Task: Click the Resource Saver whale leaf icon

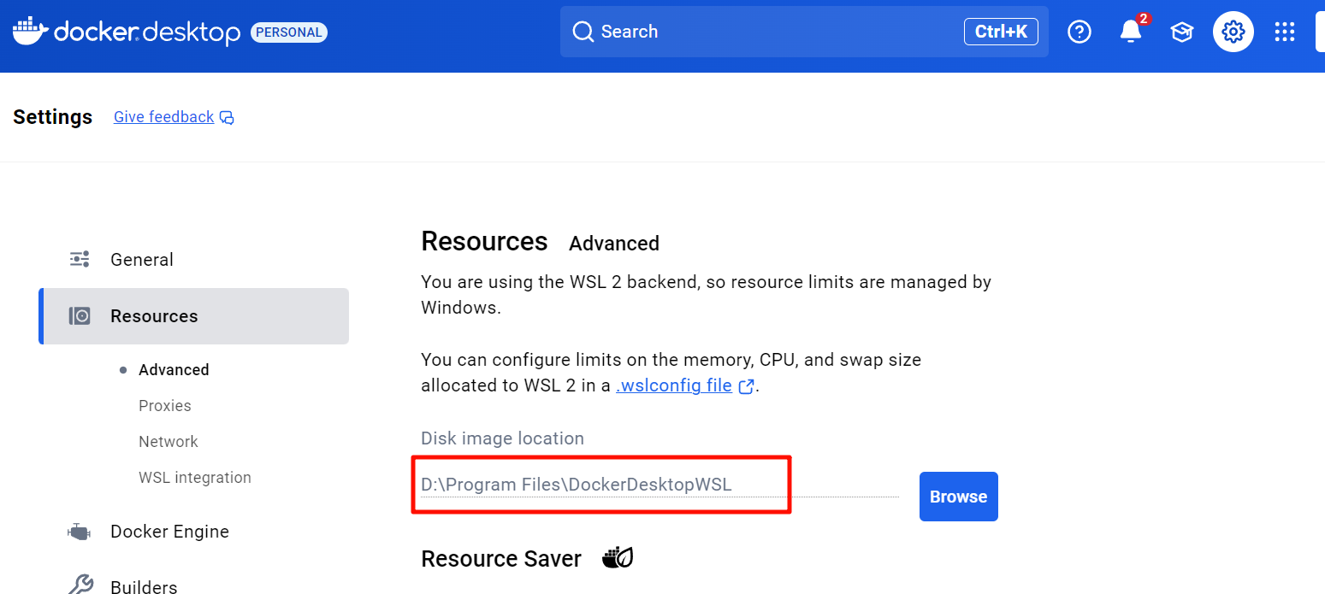Action: click(x=618, y=558)
